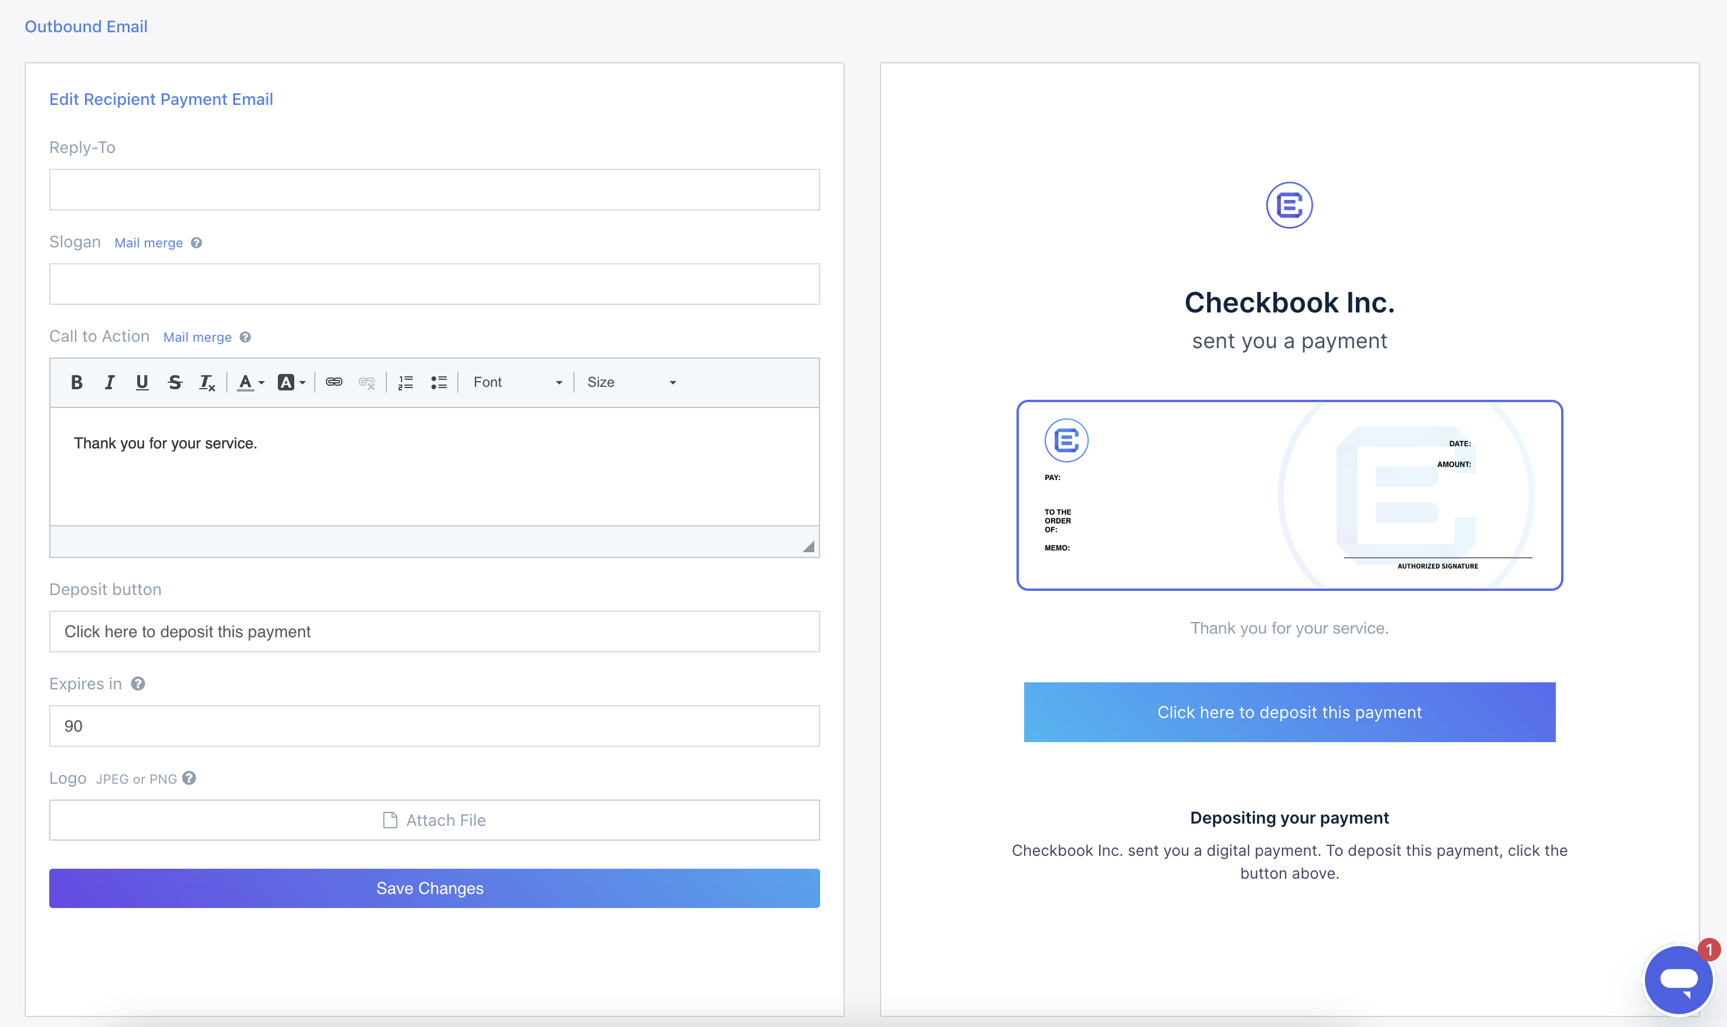Screen dimensions: 1727x1027
Task: Click the check image thumbnail in preview
Action: (1290, 495)
